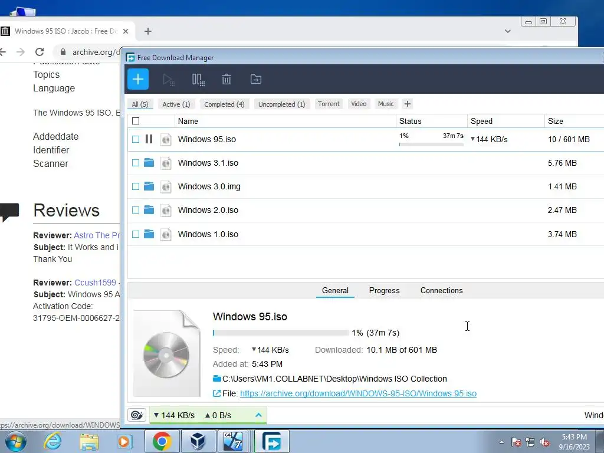Check the select-all checkbox in header

136,121
